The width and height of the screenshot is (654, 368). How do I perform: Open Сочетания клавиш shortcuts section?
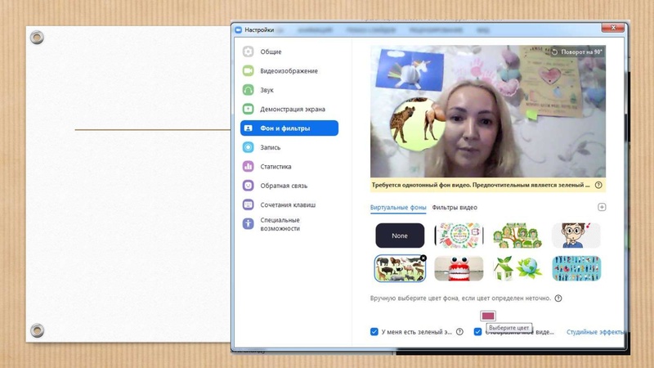point(287,204)
